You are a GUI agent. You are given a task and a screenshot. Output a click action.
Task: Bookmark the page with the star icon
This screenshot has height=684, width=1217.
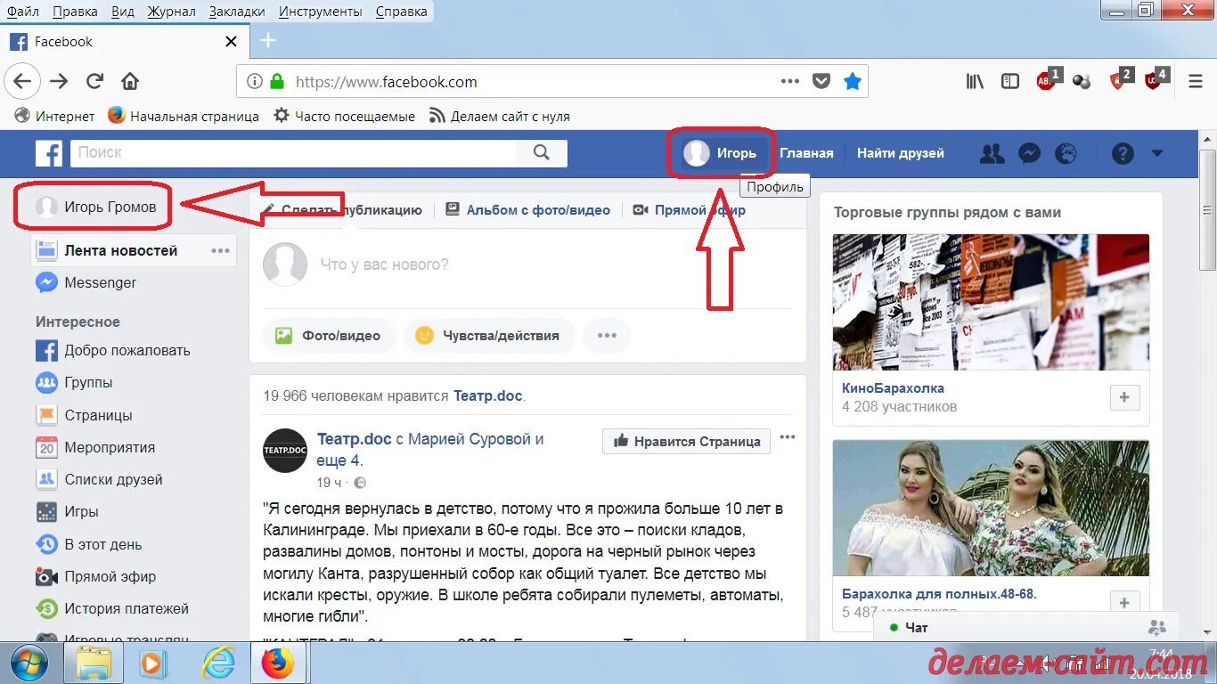coord(853,82)
